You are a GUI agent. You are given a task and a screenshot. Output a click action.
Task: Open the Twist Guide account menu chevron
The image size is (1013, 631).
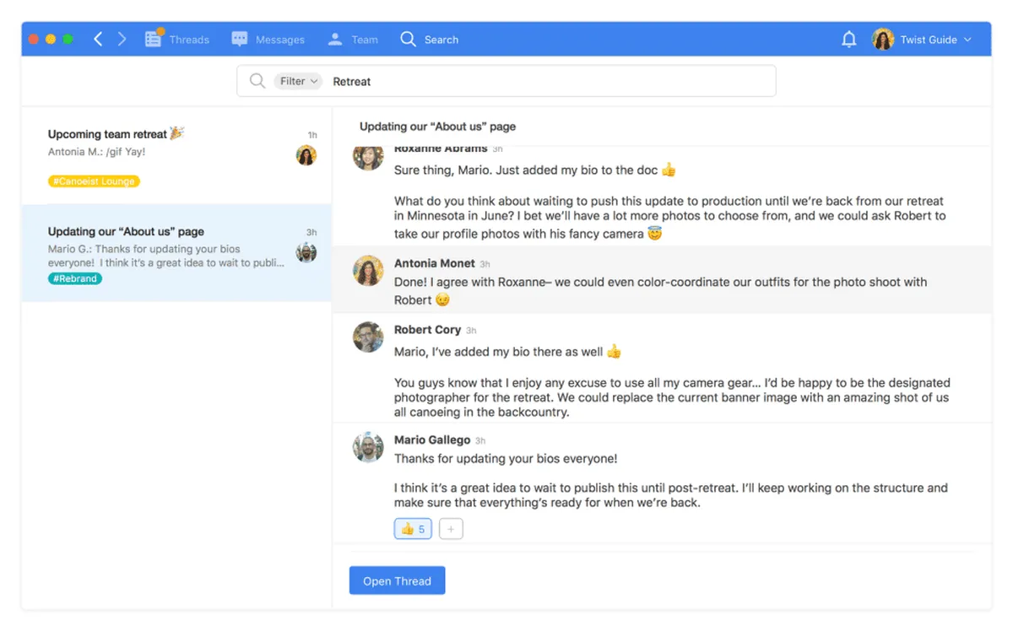[x=967, y=40]
